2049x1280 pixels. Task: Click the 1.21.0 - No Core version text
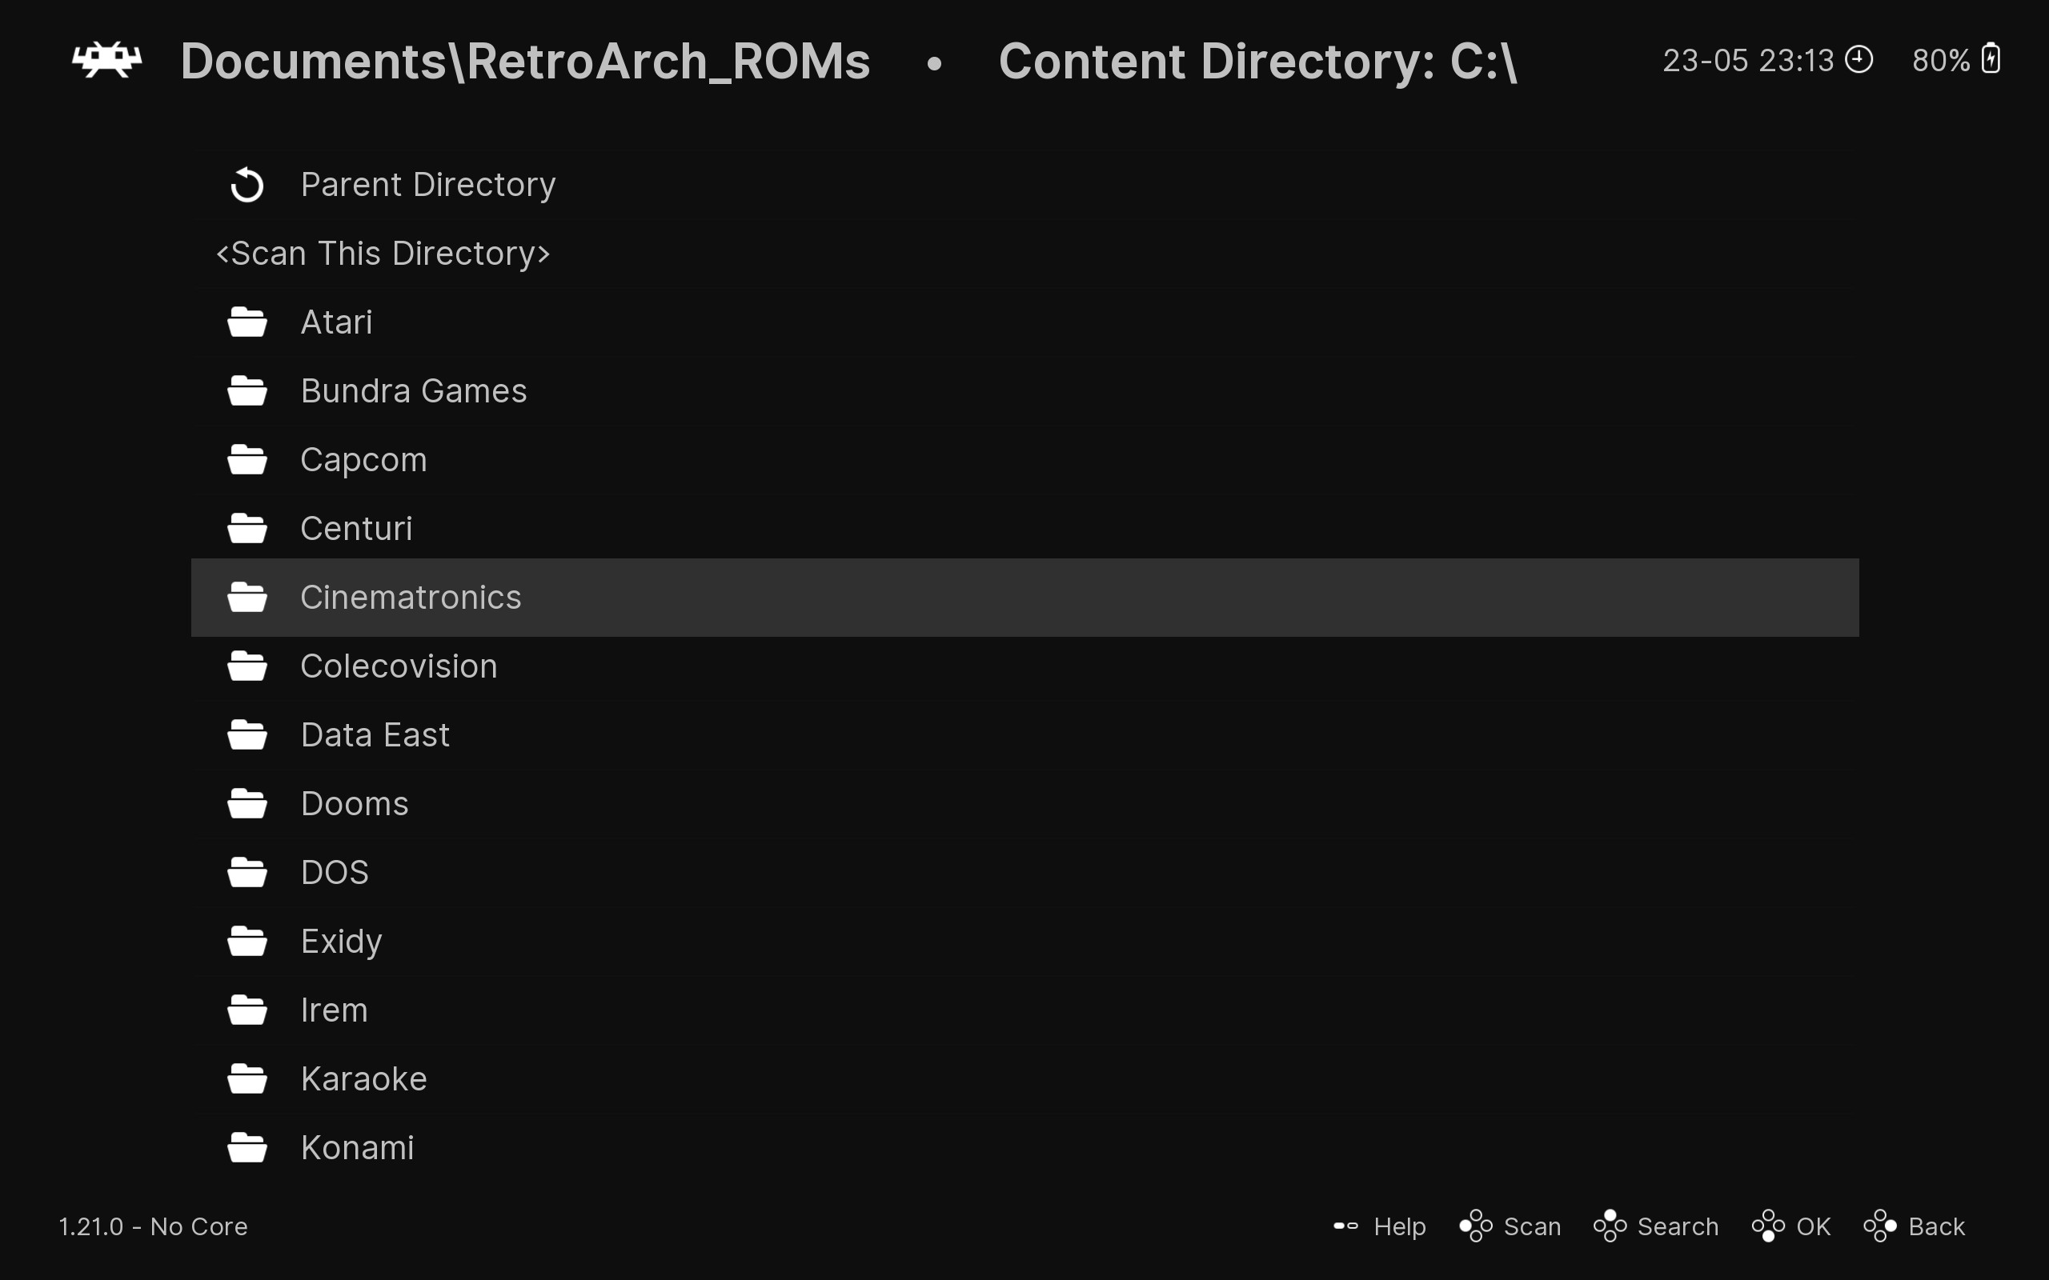153,1226
